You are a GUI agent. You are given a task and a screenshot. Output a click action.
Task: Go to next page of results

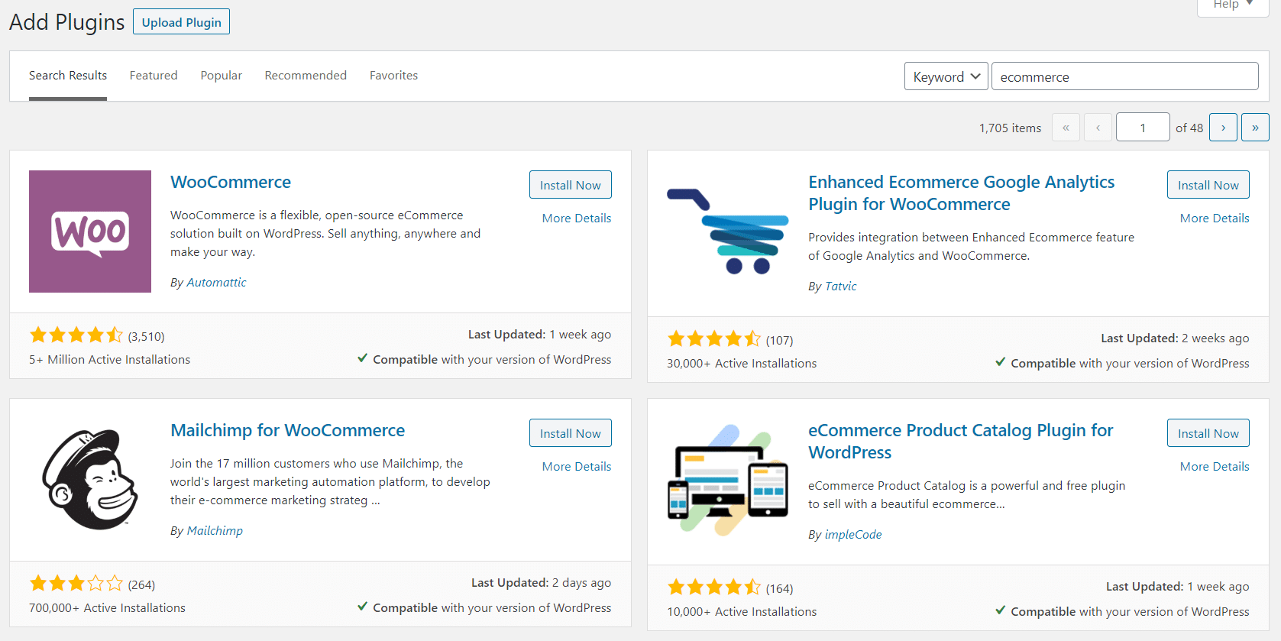[x=1223, y=127]
